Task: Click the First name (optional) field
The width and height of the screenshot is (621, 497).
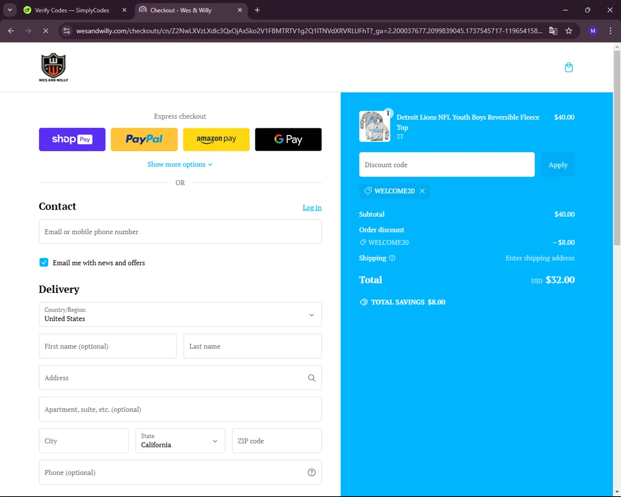Action: point(108,346)
